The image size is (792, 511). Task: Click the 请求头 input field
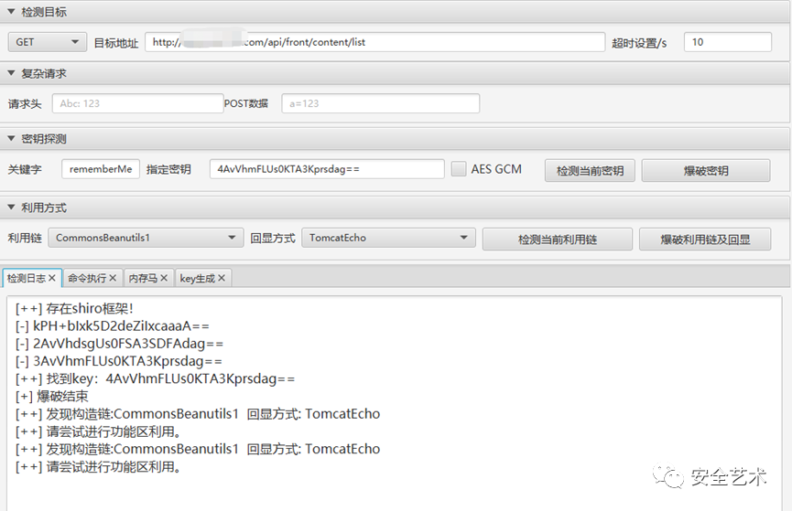click(x=137, y=103)
